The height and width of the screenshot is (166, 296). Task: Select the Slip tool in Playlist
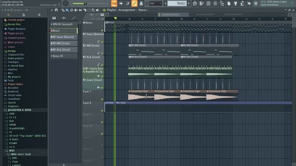(80, 10)
